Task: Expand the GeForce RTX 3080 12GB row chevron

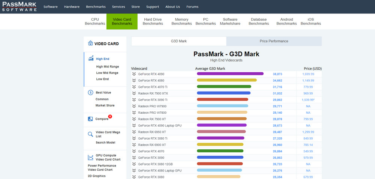Action: click(x=134, y=164)
